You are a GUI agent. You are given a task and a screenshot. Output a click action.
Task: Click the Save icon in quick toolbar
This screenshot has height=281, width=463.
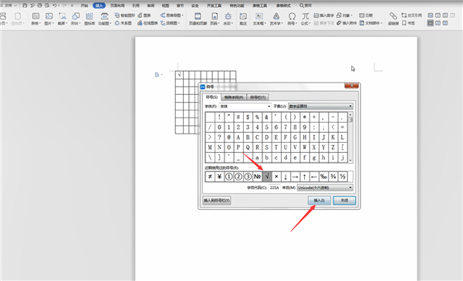coord(25,5)
